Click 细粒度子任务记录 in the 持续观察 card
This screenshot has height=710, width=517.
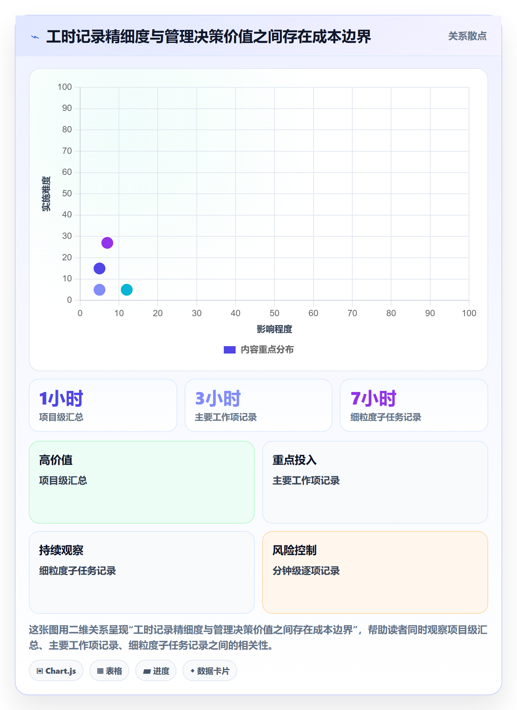pyautogui.click(x=78, y=571)
